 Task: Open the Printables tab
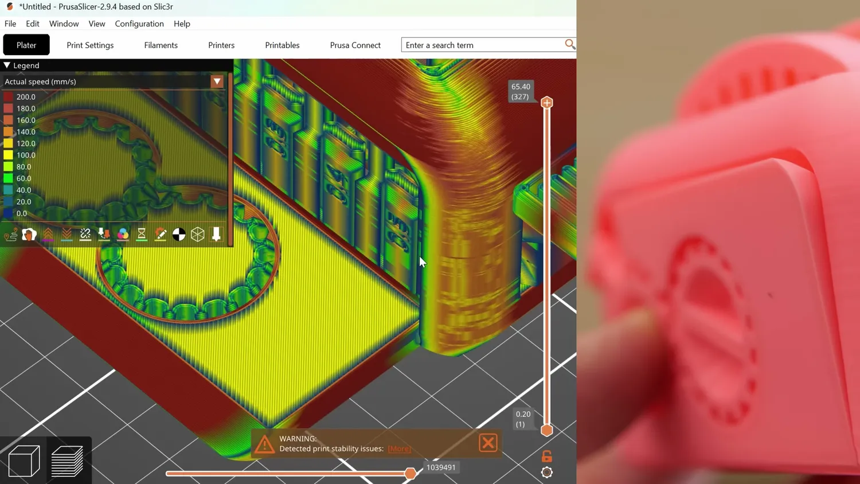282,45
